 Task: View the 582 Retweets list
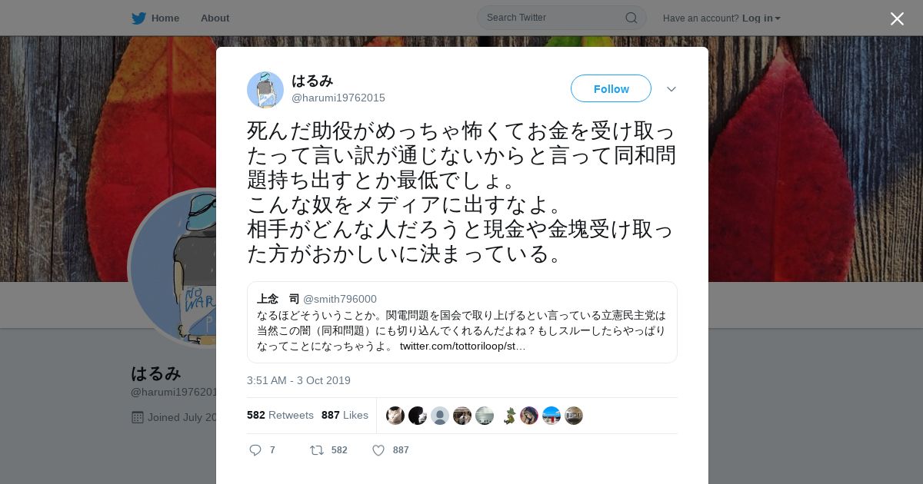[x=280, y=415]
